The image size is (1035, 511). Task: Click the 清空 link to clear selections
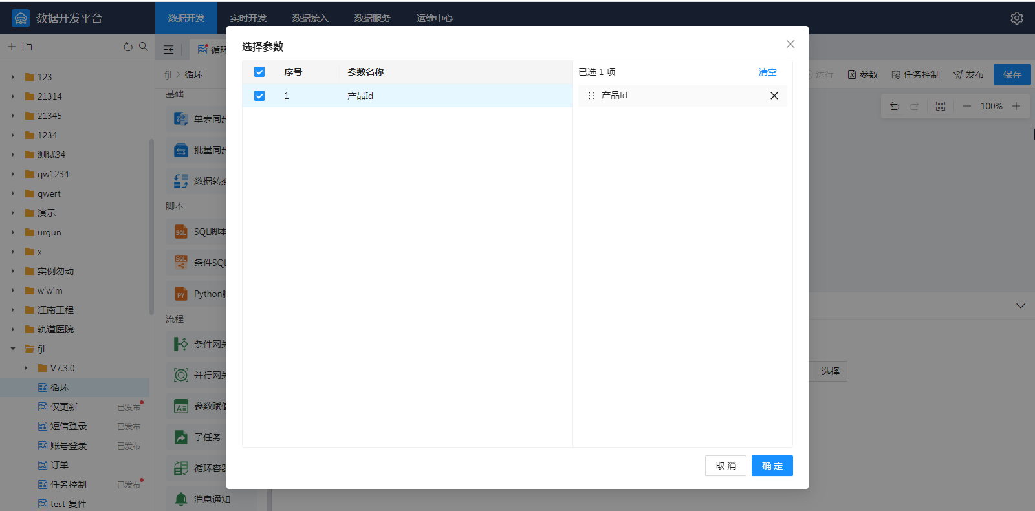(x=767, y=72)
